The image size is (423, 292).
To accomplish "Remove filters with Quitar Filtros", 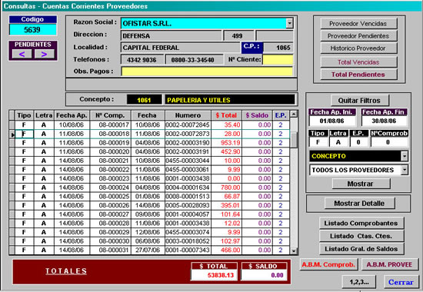I will 360,101.
